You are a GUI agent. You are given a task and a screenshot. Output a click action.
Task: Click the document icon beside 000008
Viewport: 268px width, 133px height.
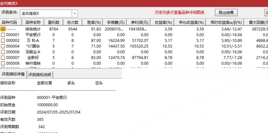(x=3, y=63)
